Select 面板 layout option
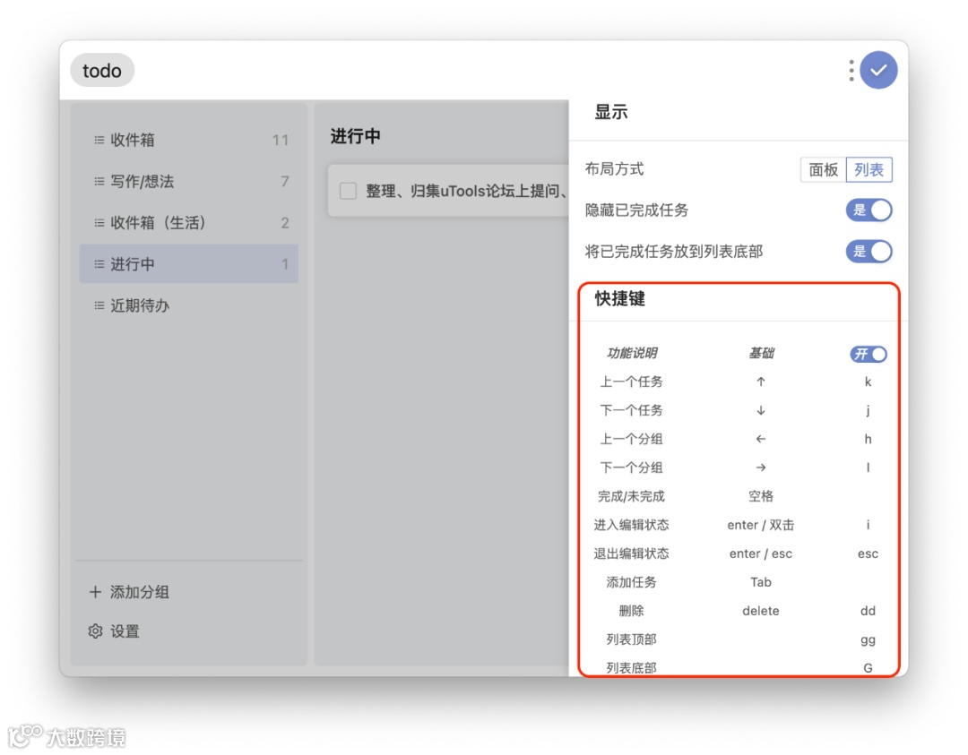 (823, 169)
